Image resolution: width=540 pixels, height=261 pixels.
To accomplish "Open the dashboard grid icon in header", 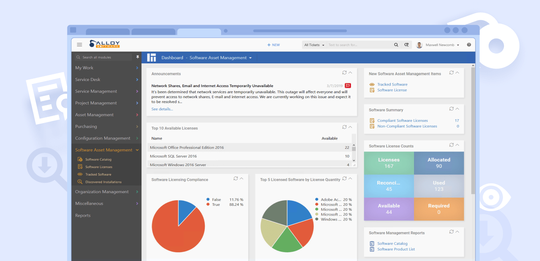I will (x=151, y=57).
